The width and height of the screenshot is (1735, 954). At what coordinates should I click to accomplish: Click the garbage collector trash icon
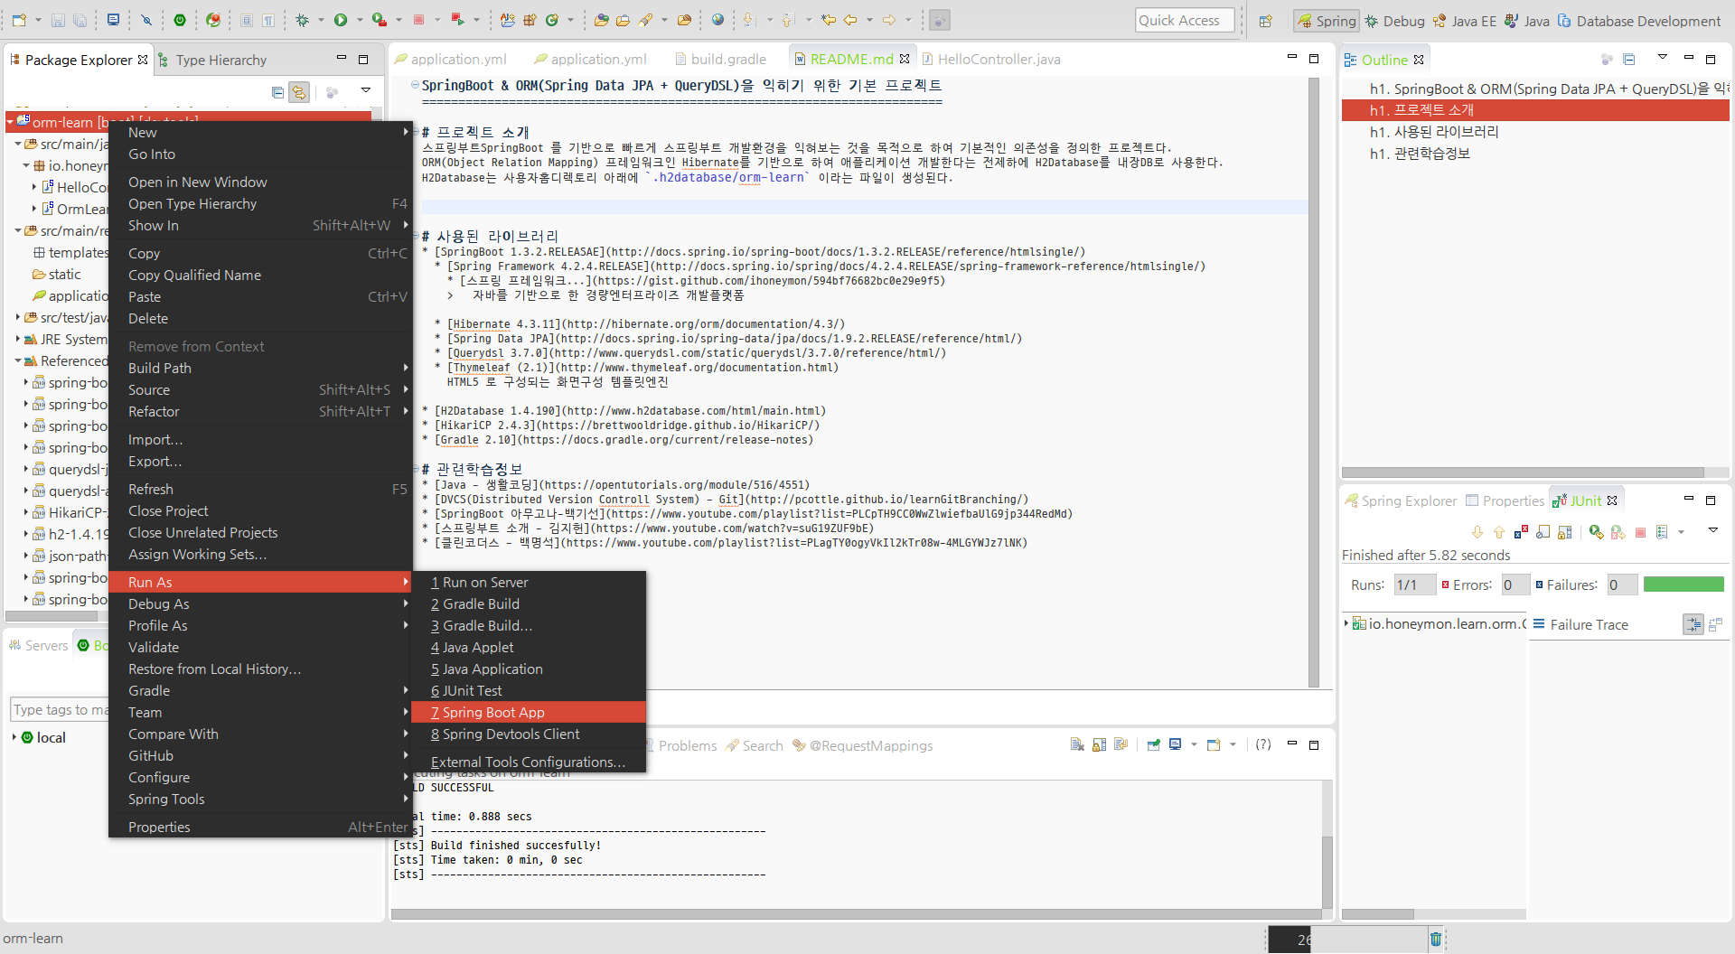(1435, 939)
